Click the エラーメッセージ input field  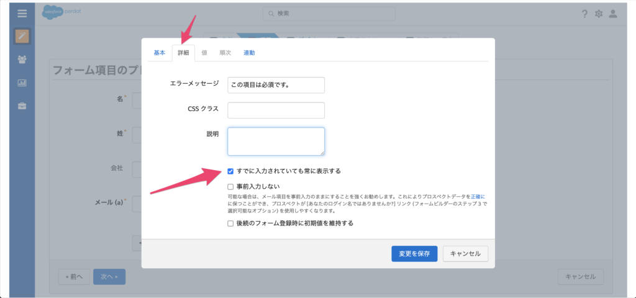(276, 85)
